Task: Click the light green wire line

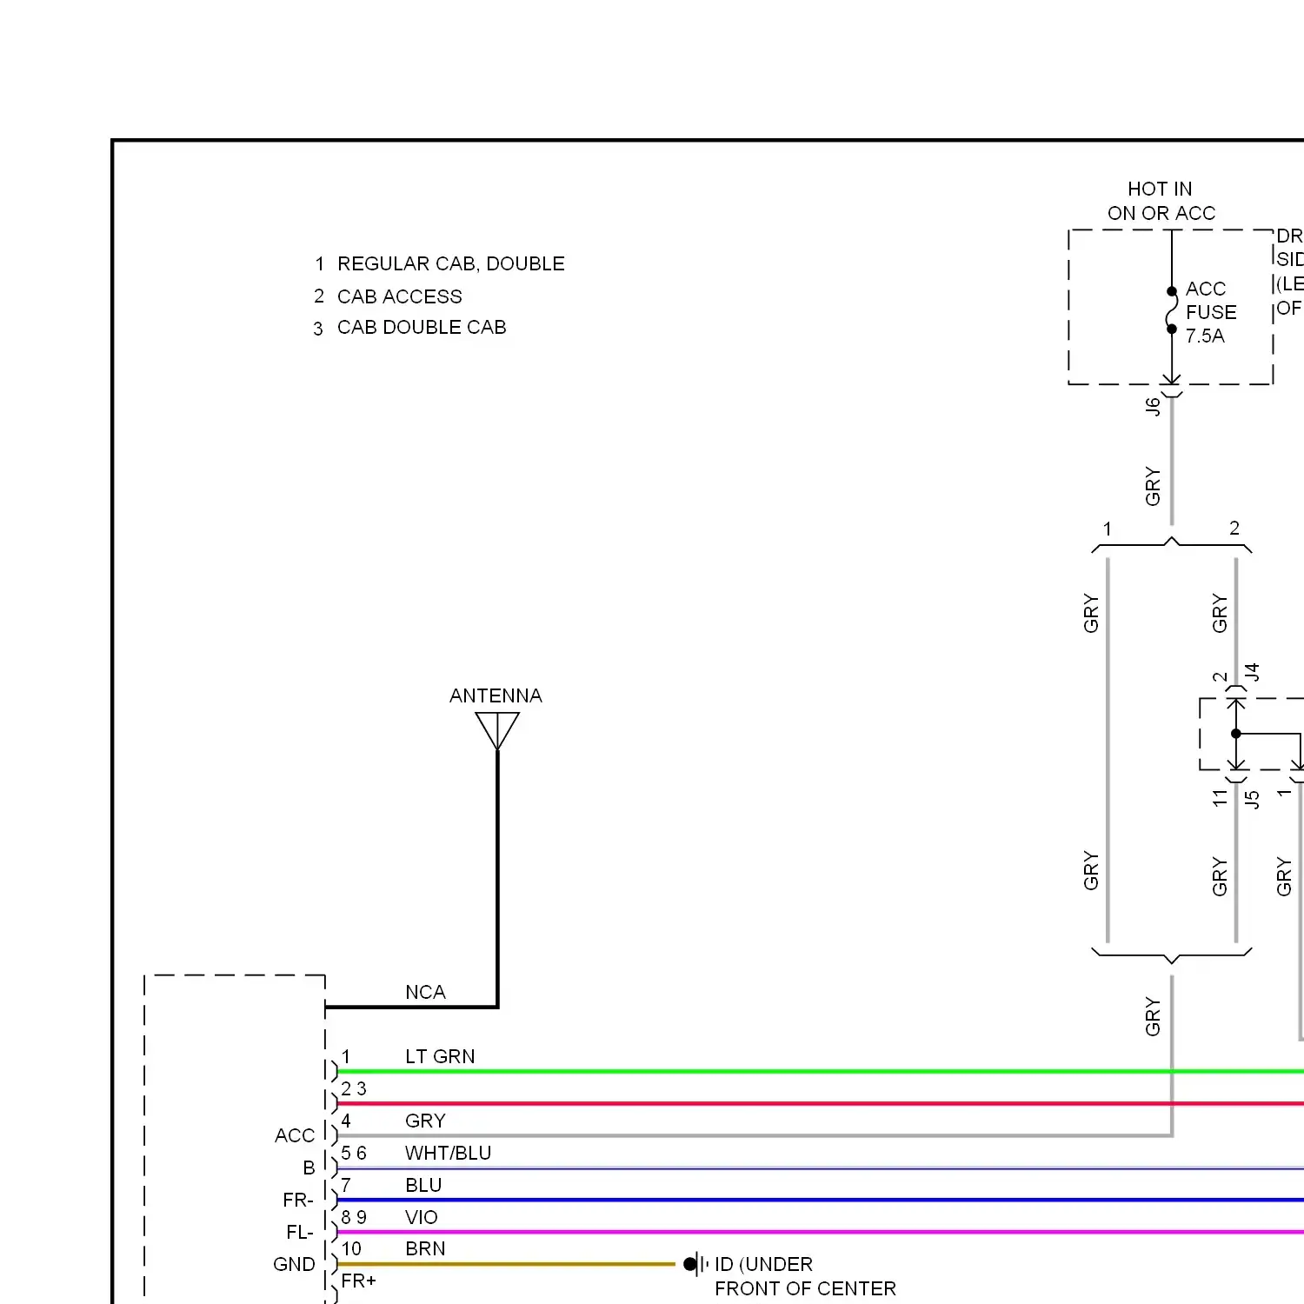Action: (x=821, y=1071)
